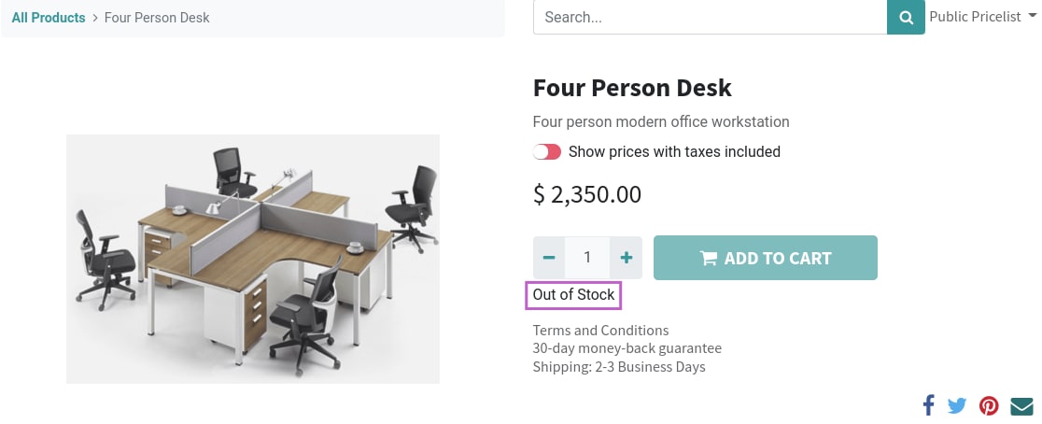Click the Four Person Desk title
Viewport: 1042px width, 424px height.
632,88
